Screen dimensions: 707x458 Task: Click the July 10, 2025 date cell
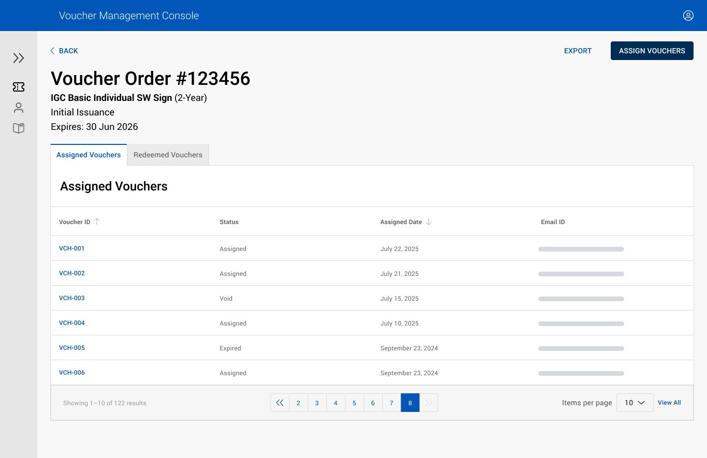400,323
